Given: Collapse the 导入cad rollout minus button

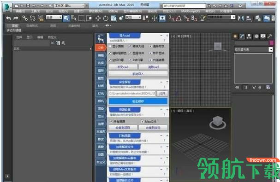Looking at the screenshot, I should click(x=161, y=35).
